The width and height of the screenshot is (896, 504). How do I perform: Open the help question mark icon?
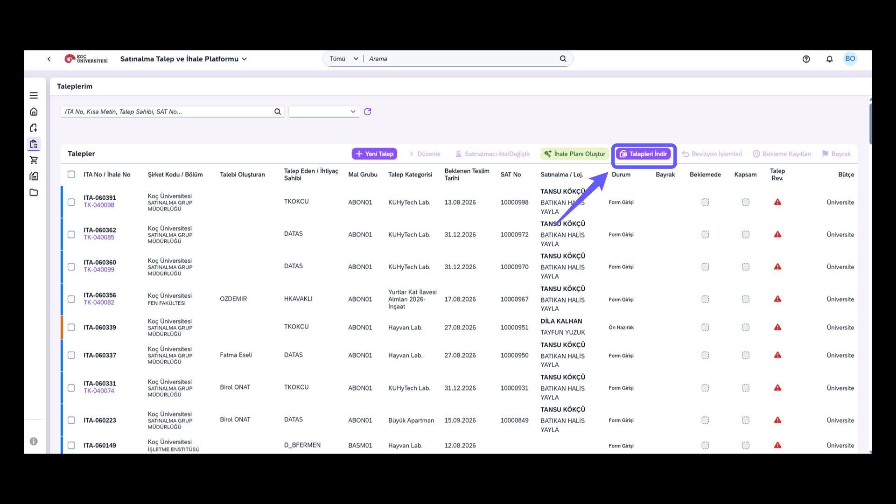tap(806, 59)
